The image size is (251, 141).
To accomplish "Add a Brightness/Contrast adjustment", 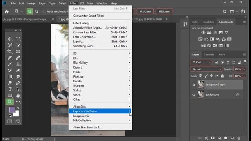I will click(x=203, y=33).
